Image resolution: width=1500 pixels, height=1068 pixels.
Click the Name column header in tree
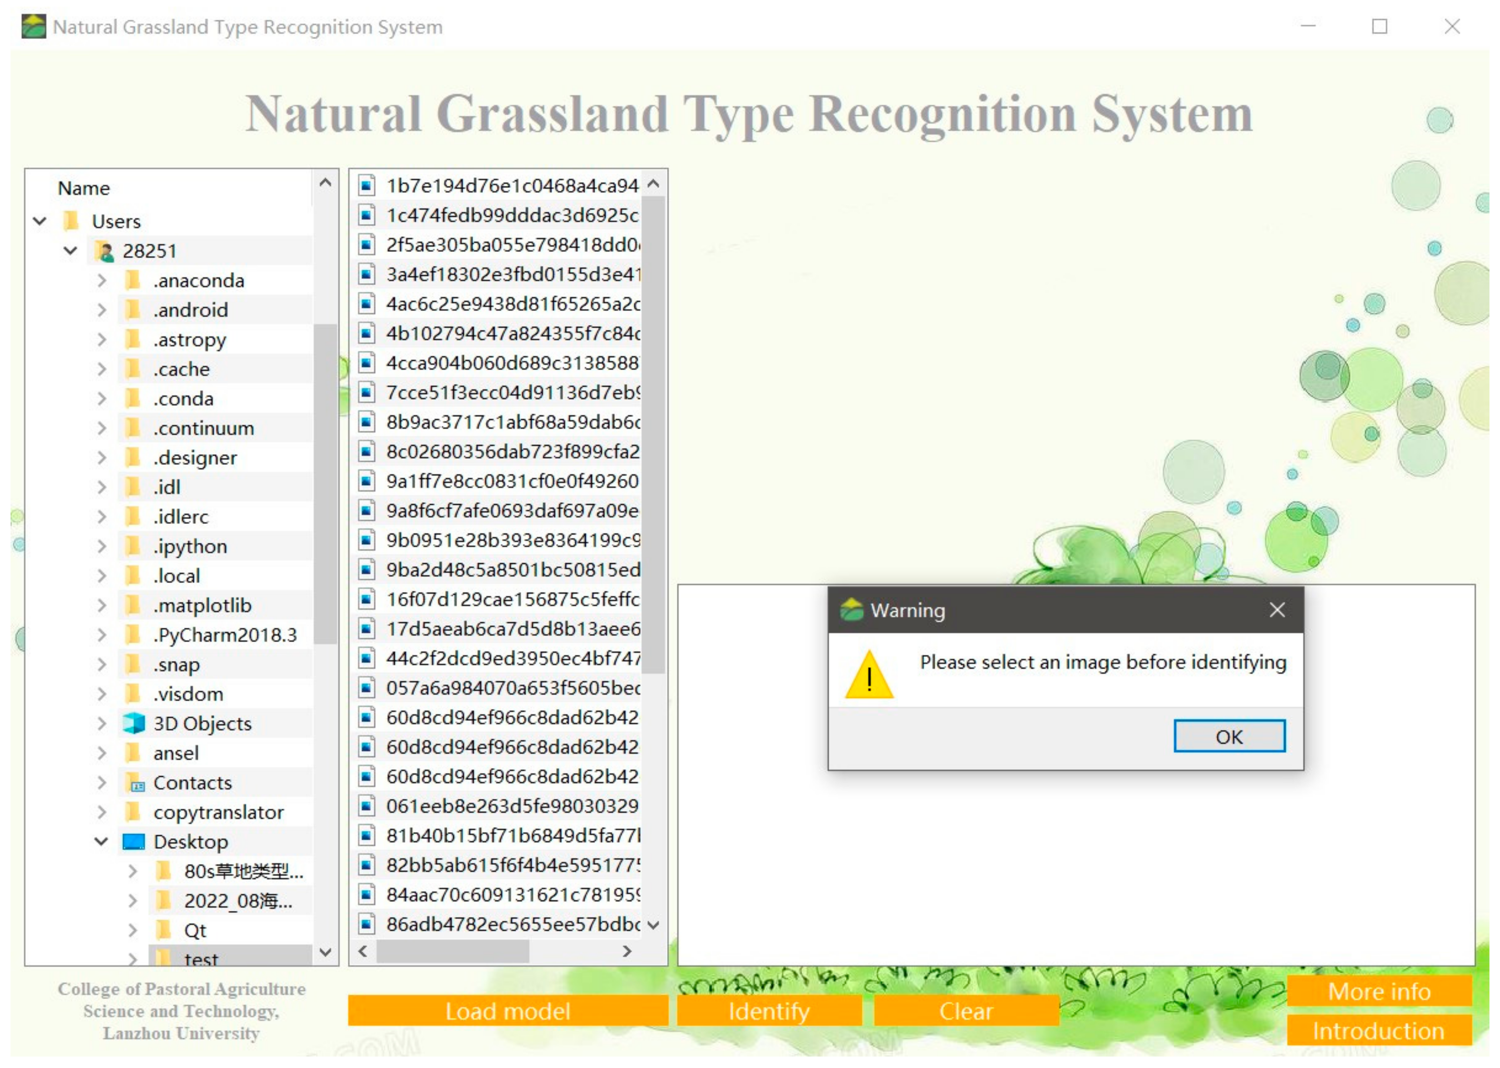[x=84, y=188]
